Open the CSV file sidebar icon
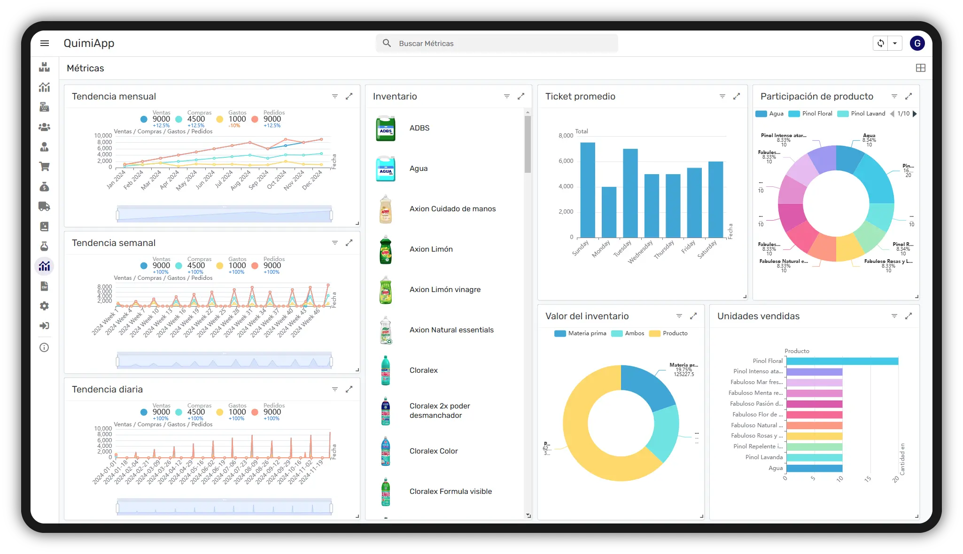The height and width of the screenshot is (554, 963). click(45, 286)
